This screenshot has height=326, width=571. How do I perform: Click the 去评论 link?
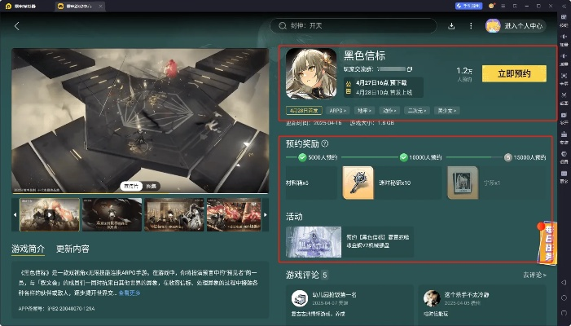[534, 275]
